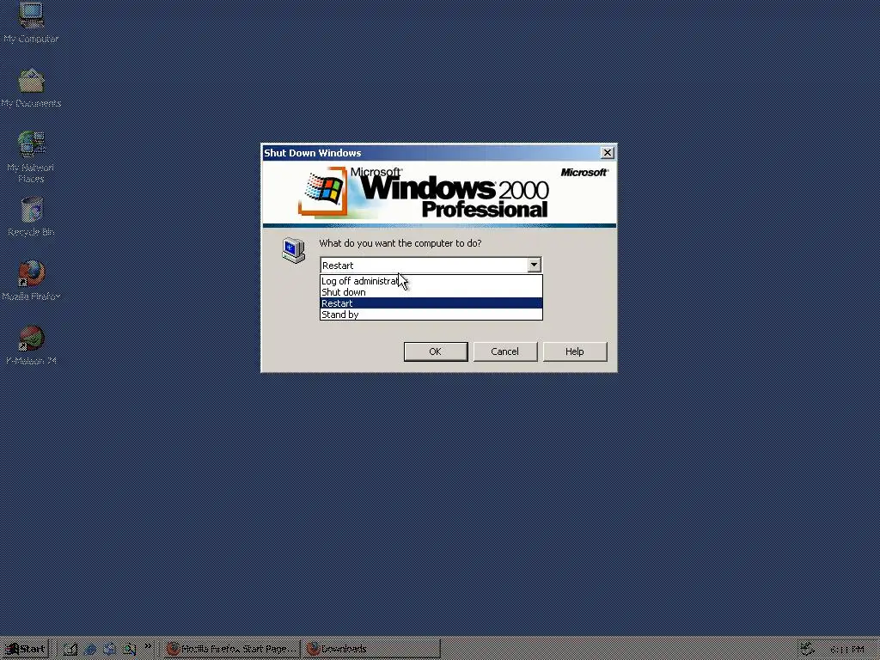The image size is (880, 660).
Task: Open the Start menu
Action: [x=25, y=649]
